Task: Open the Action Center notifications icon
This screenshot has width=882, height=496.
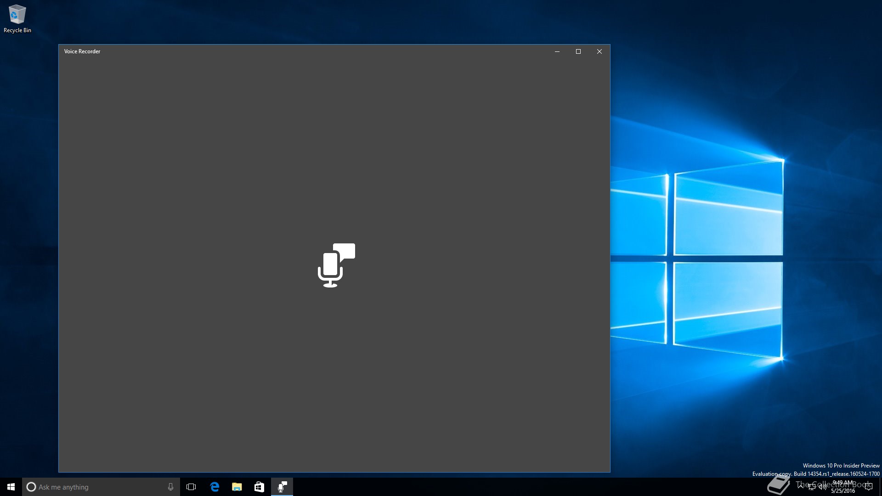Action: (868, 487)
